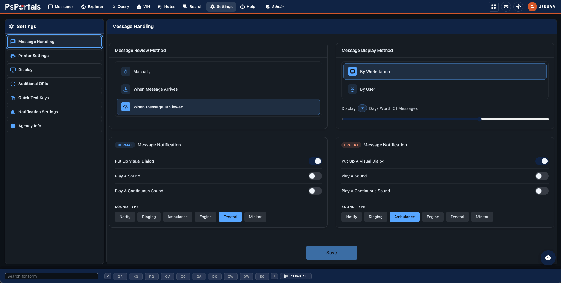Viewport: 561px width, 283px height.
Task: Show more form shortcuts with right chevron
Action: 274,276
